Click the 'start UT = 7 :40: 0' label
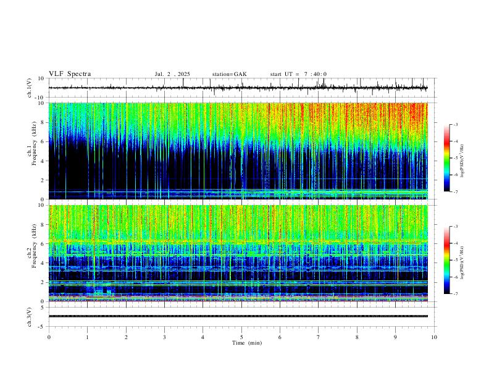This screenshot has height=378, width=489. coord(298,74)
